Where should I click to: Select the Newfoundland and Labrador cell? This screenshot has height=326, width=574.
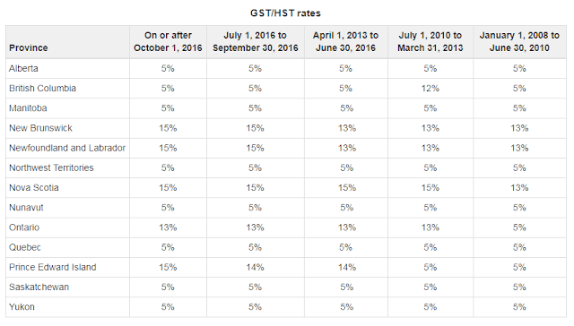pyautogui.click(x=67, y=148)
